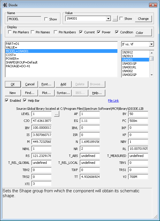The width and height of the screenshot is (160, 221).
Task: Select the COST= attribute row
Action: coord(61,55)
